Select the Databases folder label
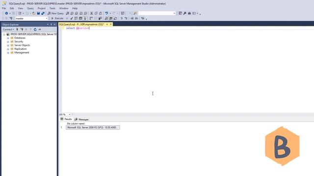The width and height of the screenshot is (314, 176). (x=20, y=38)
